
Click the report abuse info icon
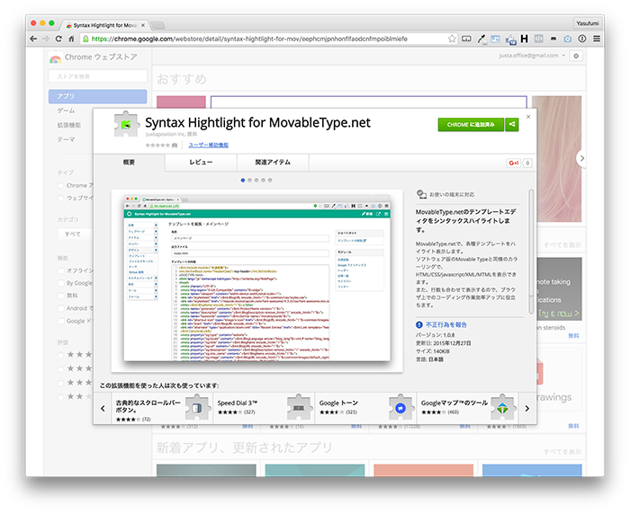tap(419, 325)
